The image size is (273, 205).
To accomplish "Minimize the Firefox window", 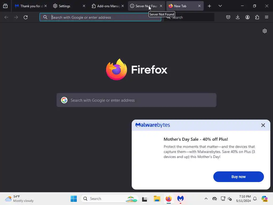I will (242, 6).
